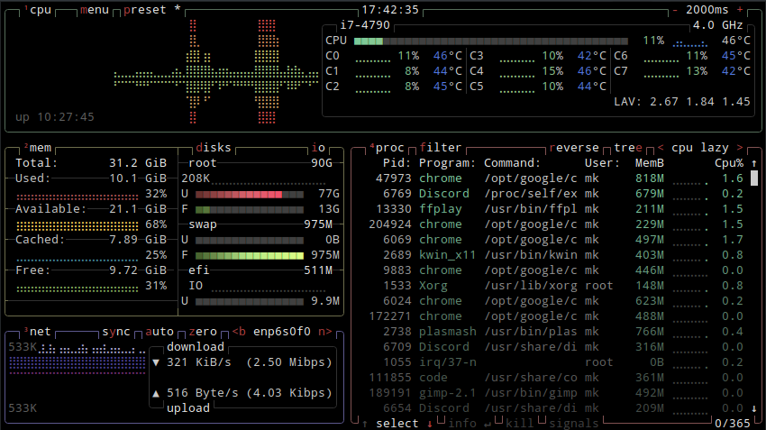The height and width of the screenshot is (430, 766).
Task: Click kill button in proc footer
Action: 520,423
